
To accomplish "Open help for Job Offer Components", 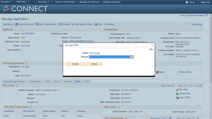I will click(30, 107).
